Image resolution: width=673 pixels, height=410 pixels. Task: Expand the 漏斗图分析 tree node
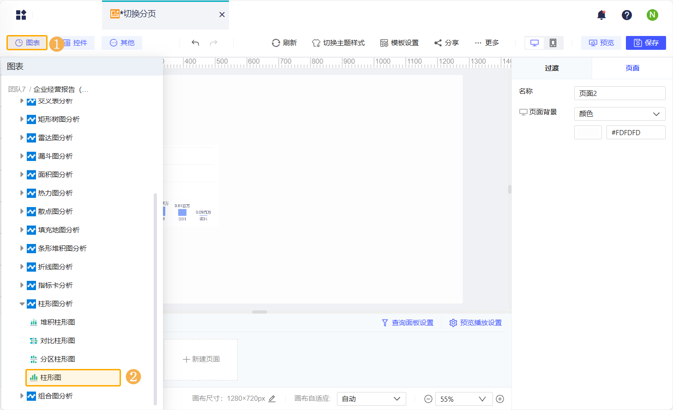coord(22,156)
